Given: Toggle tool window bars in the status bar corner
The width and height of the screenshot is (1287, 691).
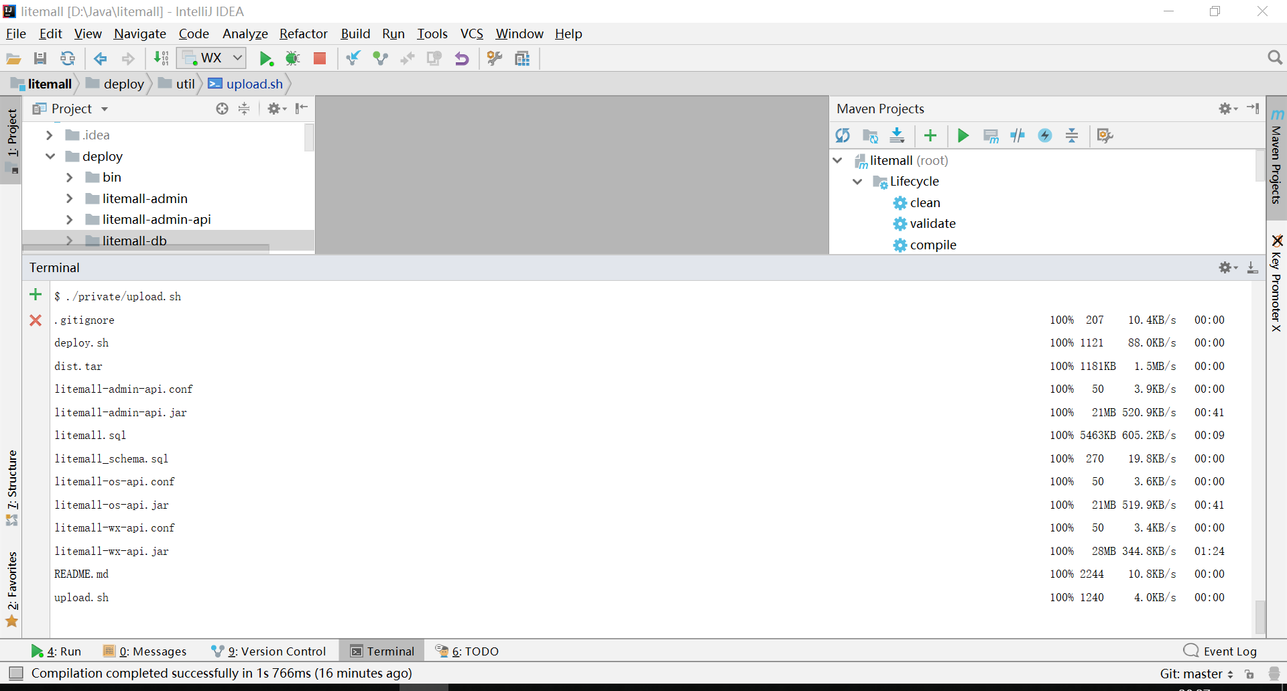Looking at the screenshot, I should [x=16, y=673].
